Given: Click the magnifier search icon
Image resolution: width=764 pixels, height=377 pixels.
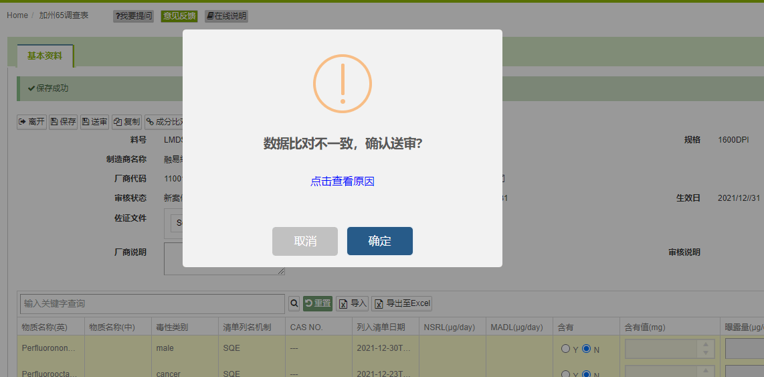Looking at the screenshot, I should point(294,303).
